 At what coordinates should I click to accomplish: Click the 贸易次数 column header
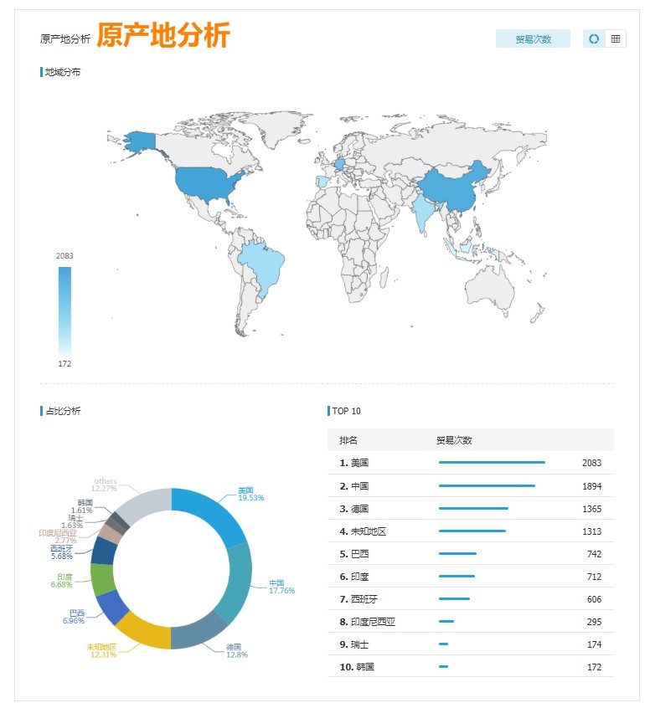pyautogui.click(x=454, y=440)
